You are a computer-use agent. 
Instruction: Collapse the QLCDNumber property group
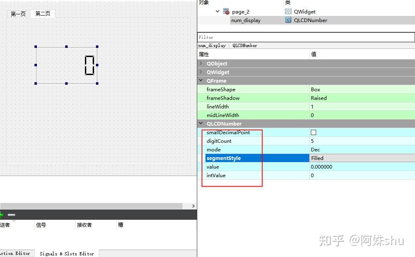pyautogui.click(x=201, y=123)
